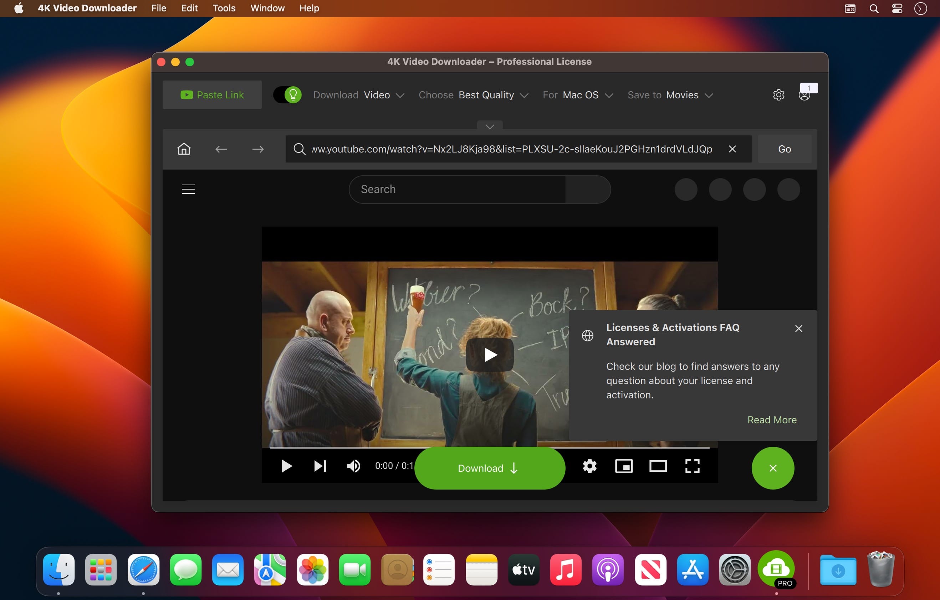Expand the Download Video format dropdown

pos(400,94)
